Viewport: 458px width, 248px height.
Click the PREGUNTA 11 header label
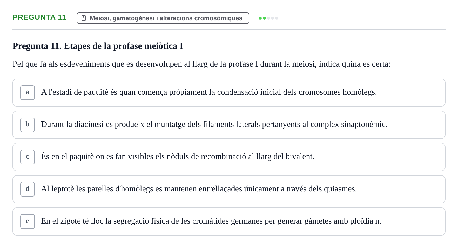(x=39, y=17)
